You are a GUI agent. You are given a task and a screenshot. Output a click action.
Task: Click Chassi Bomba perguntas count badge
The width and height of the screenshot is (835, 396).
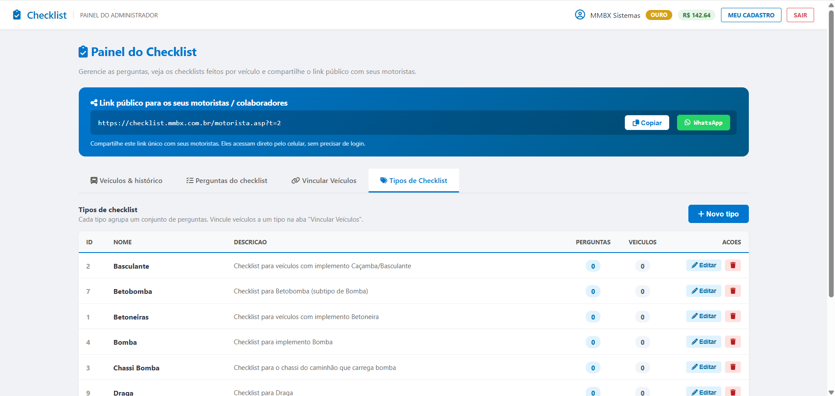[593, 368]
